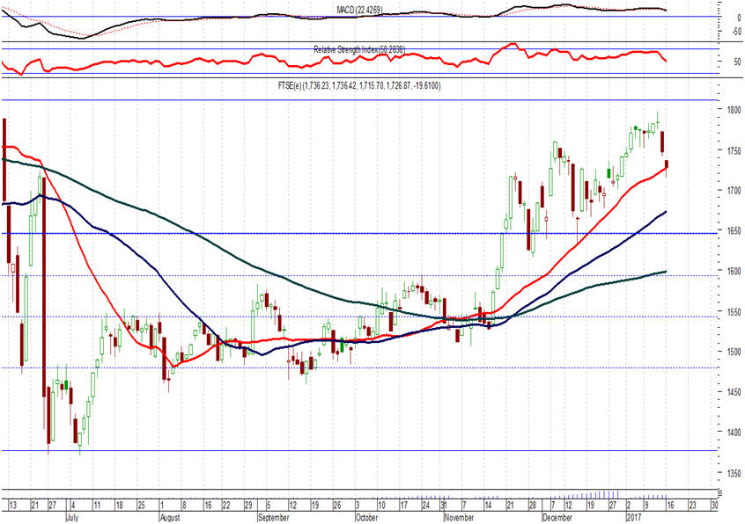Select the 2017 year label on time axis
Viewport: 745px width, 524px height.
pyautogui.click(x=634, y=519)
